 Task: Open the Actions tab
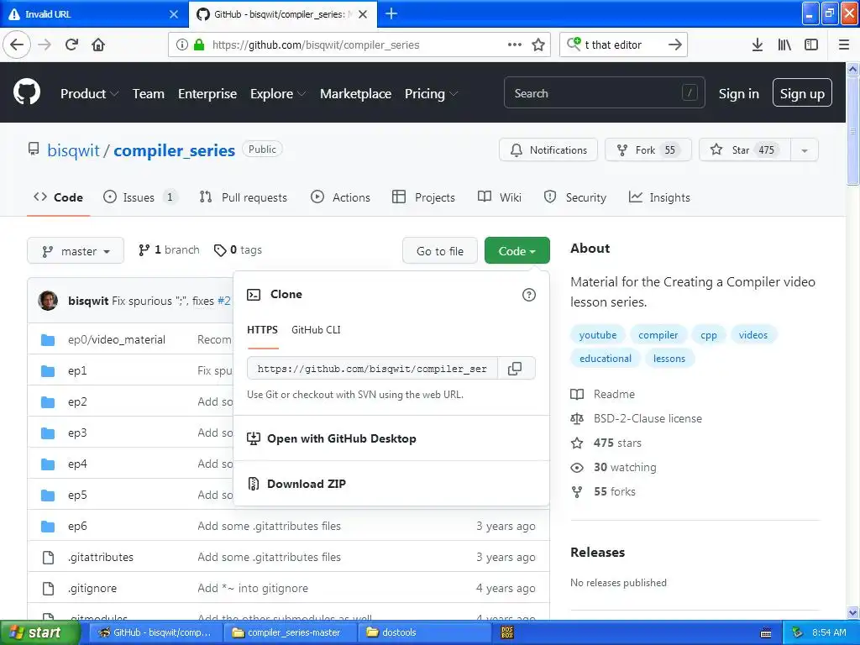341,197
